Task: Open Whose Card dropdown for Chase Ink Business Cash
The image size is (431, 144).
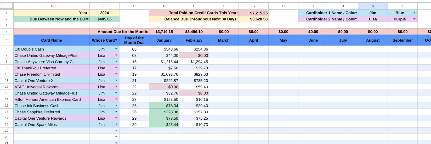Action: tap(116, 106)
